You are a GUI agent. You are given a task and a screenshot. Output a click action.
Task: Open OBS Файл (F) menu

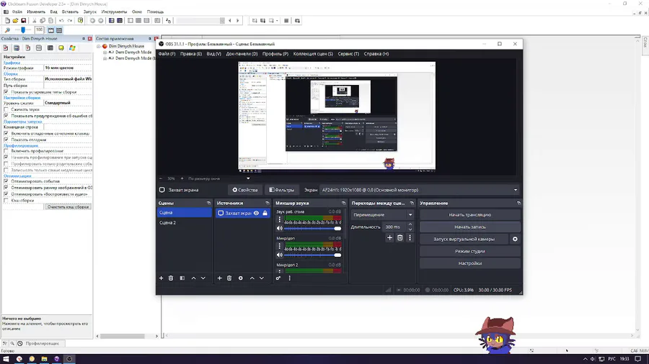167,54
